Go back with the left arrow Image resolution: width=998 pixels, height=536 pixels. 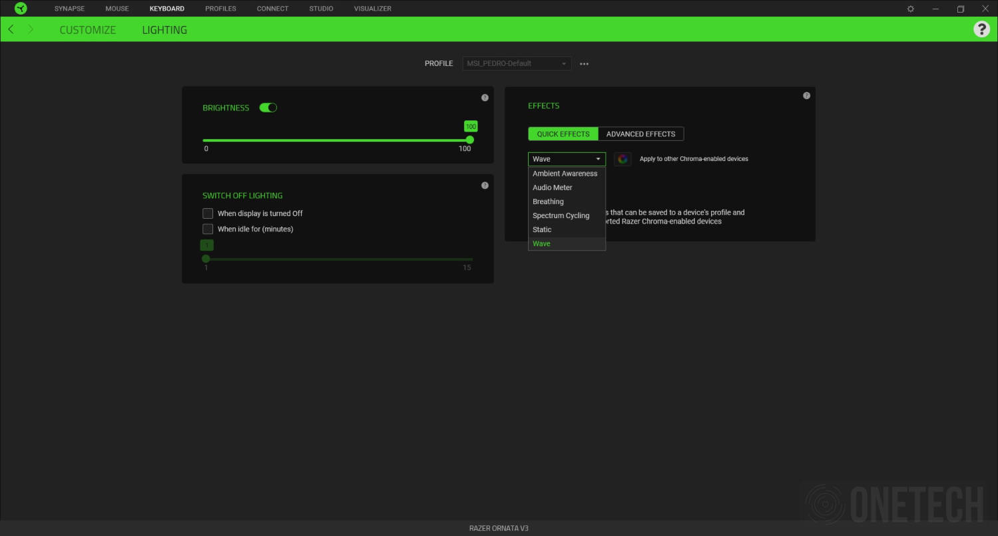(11, 29)
